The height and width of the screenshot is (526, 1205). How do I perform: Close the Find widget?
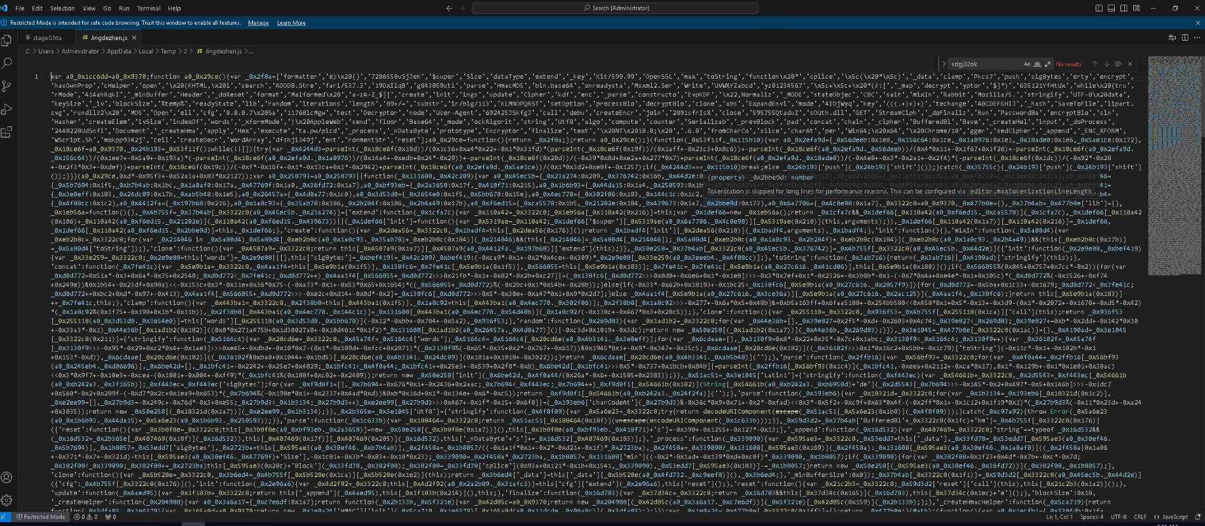coord(1130,64)
